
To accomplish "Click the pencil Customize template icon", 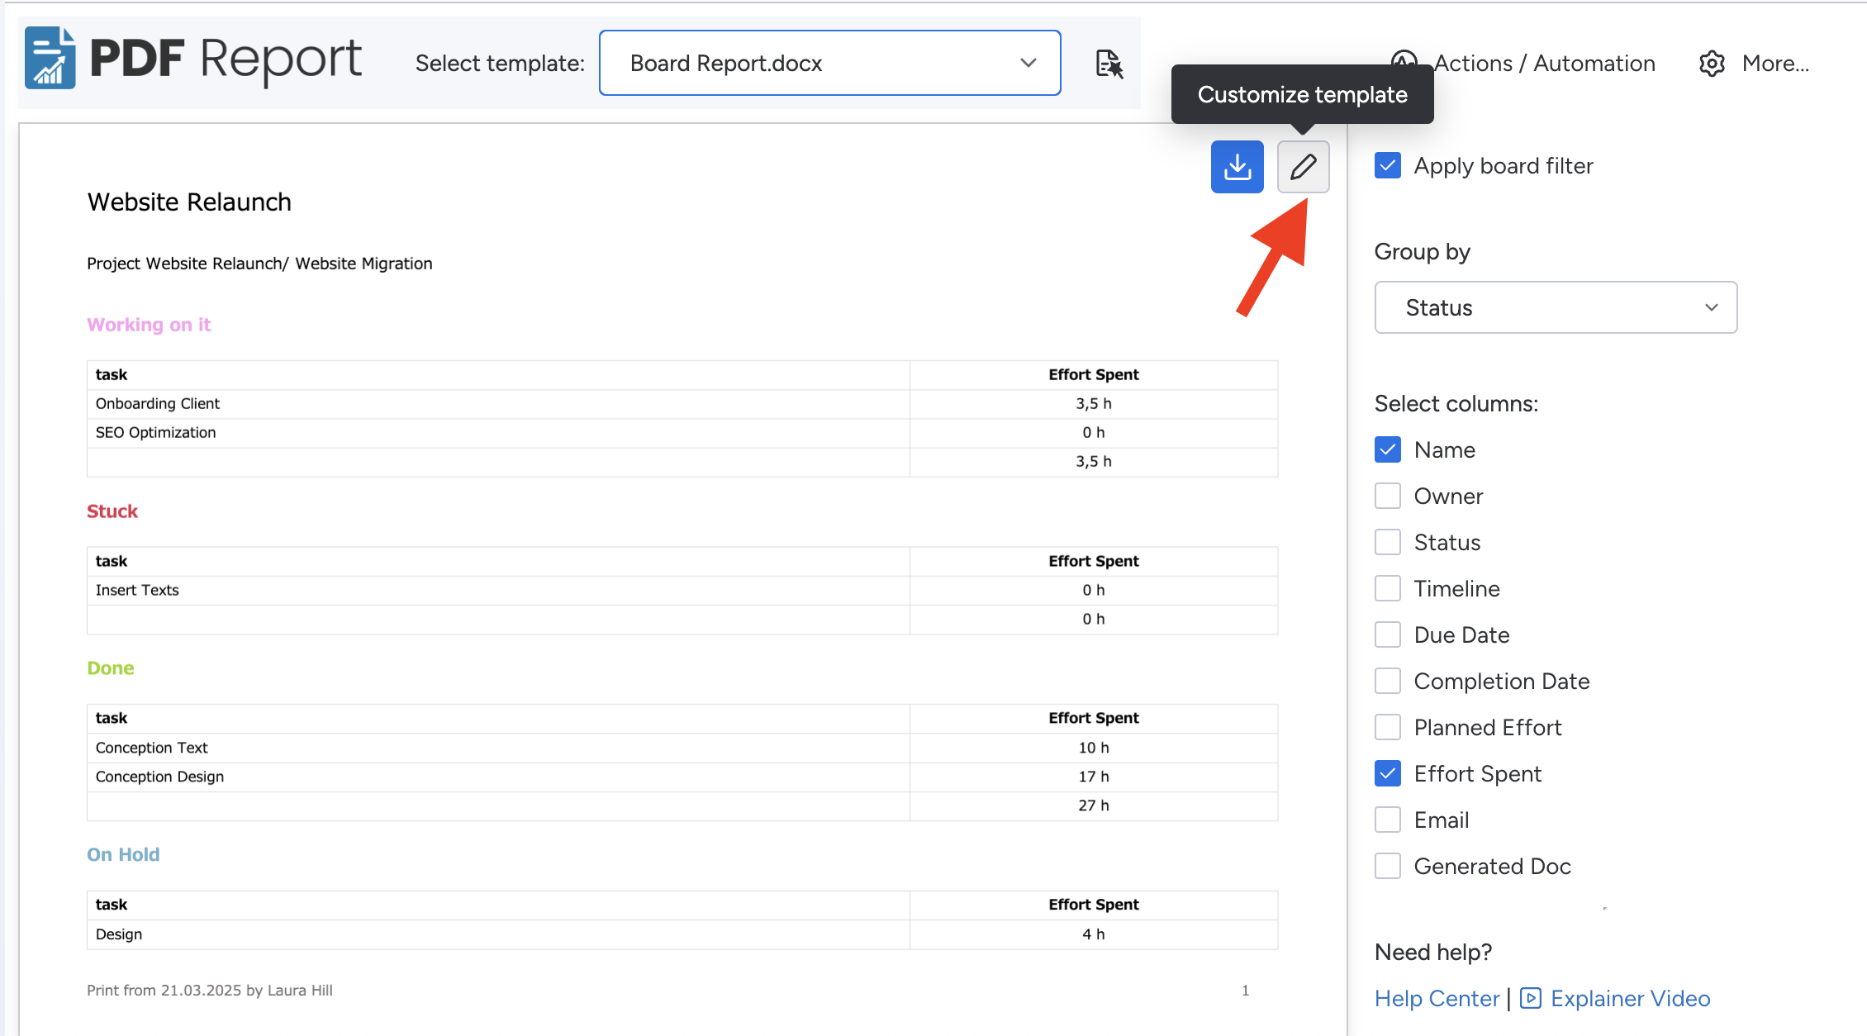I will [1303, 167].
